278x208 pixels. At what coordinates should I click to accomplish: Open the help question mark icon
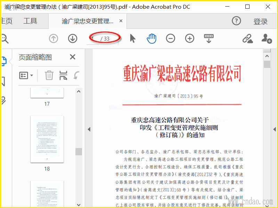pyautogui.click(x=236, y=21)
